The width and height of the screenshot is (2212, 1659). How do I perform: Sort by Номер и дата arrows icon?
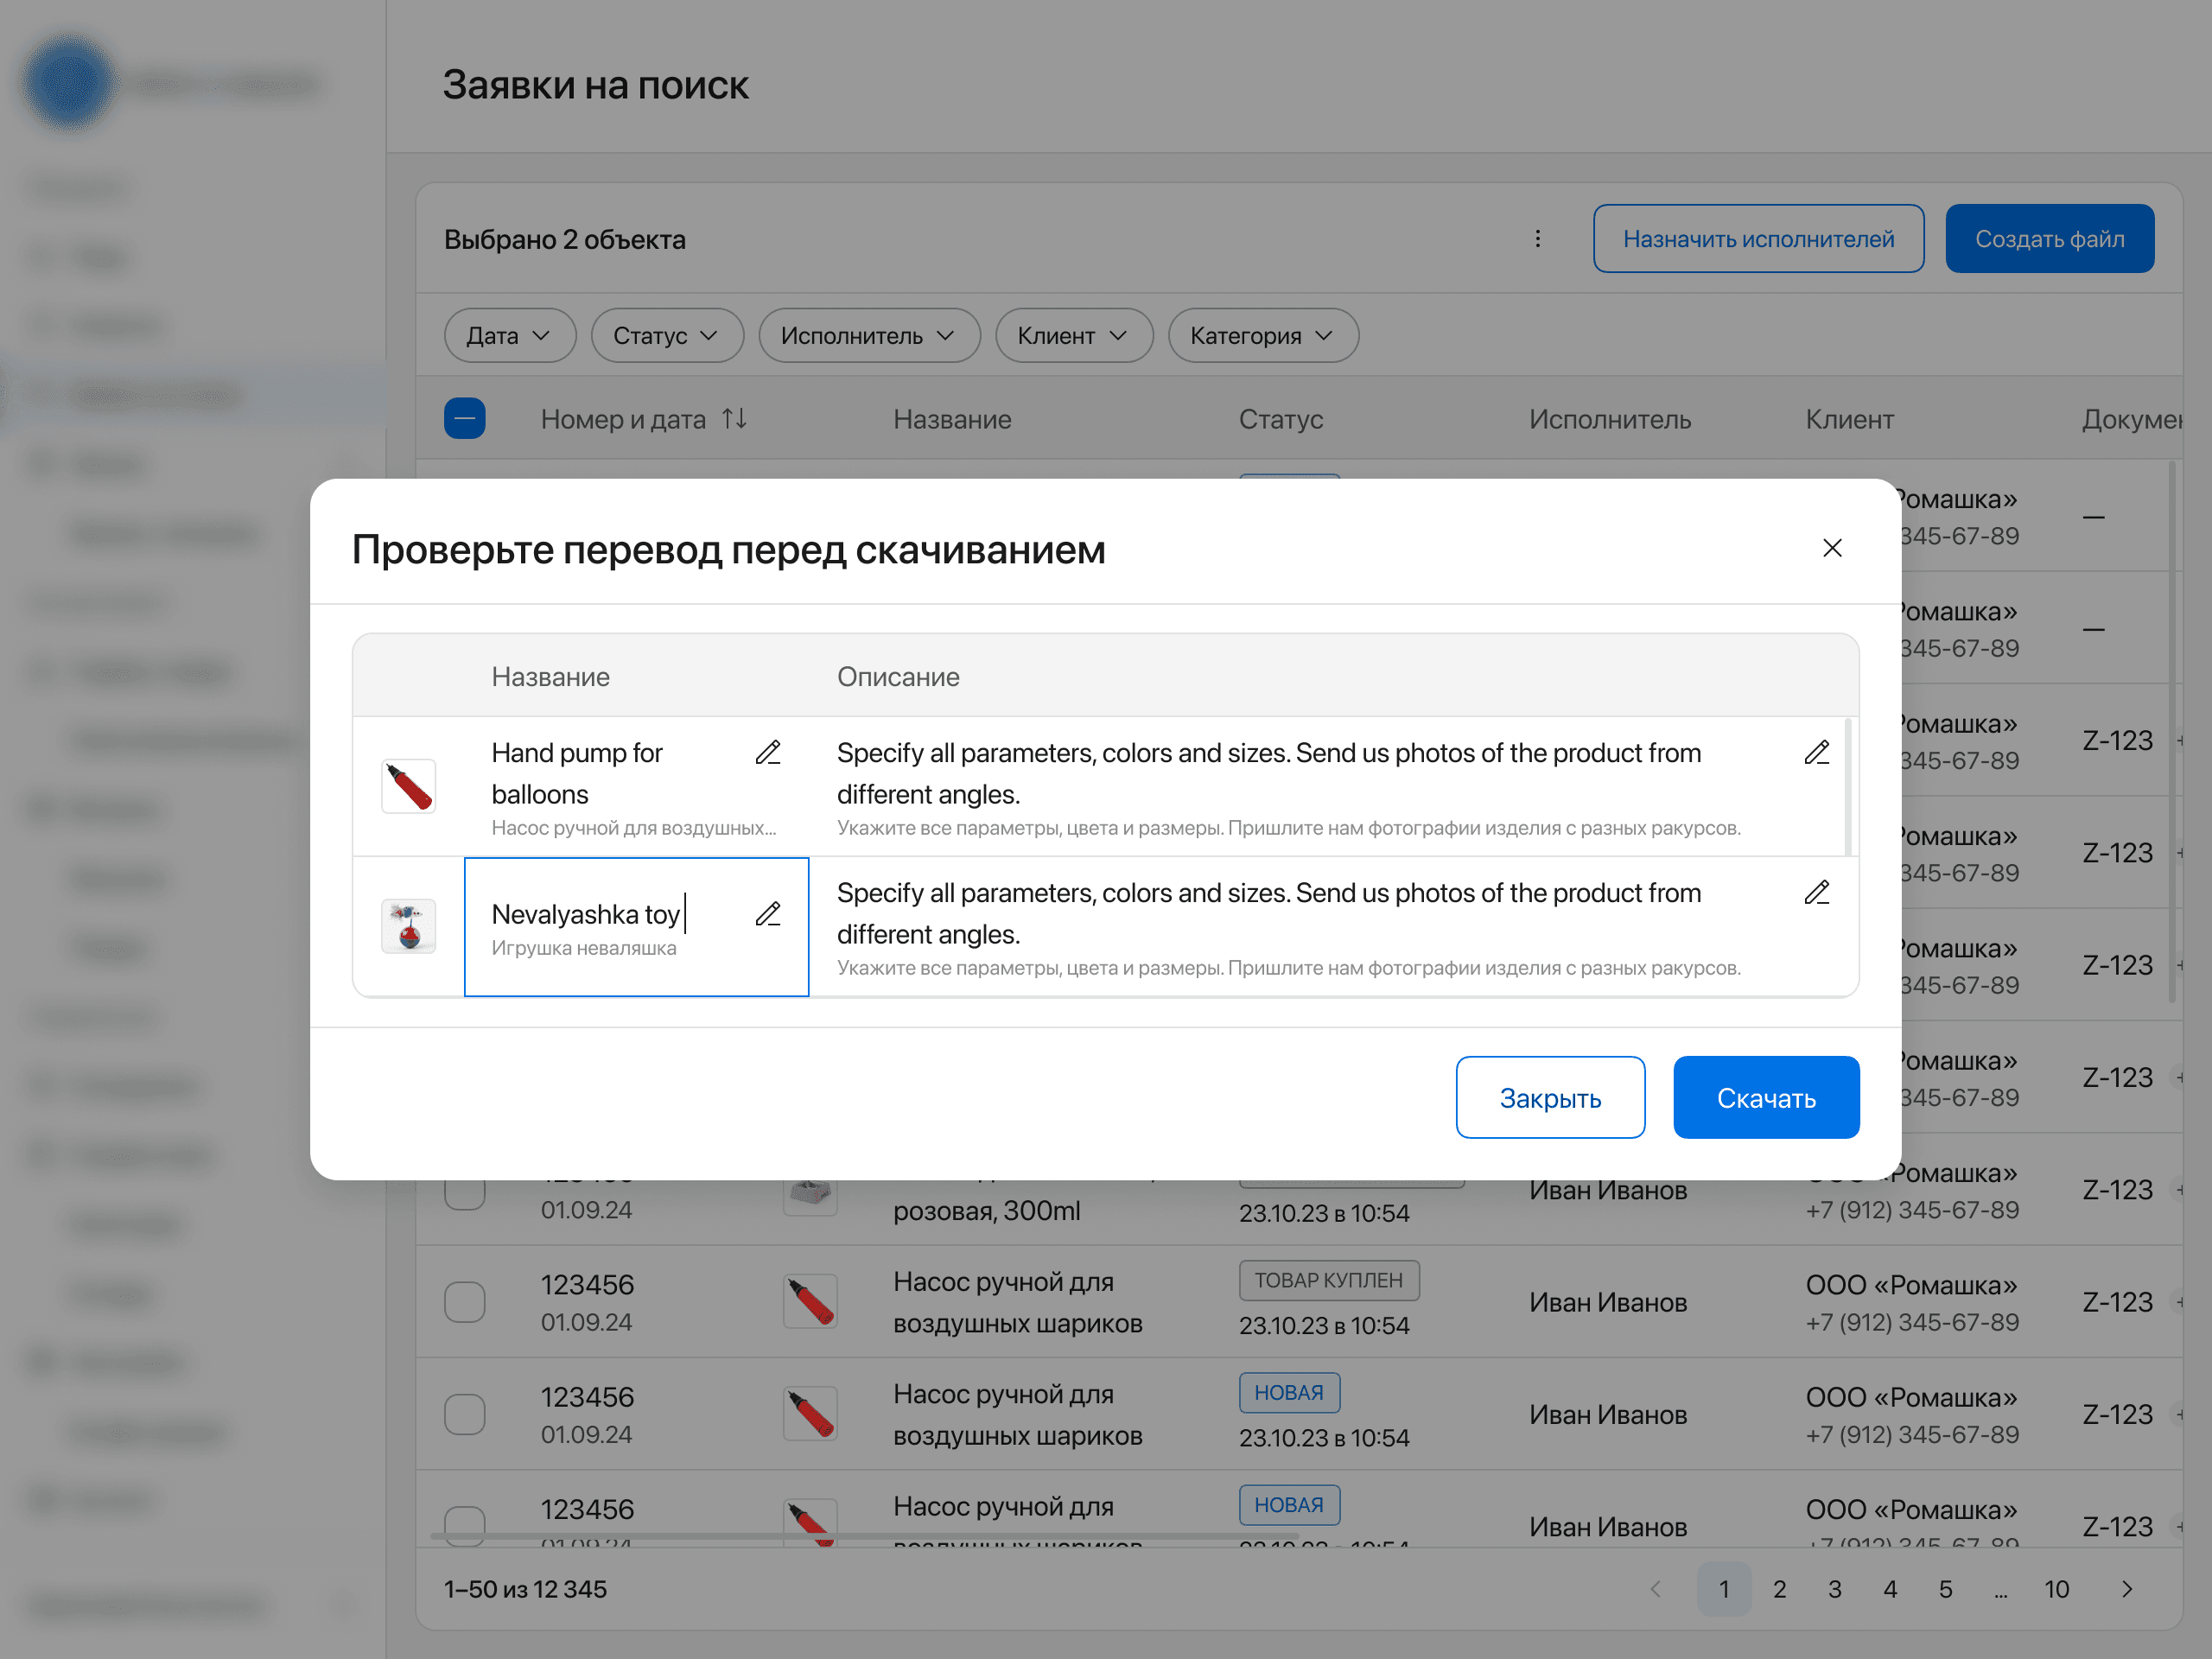click(735, 419)
